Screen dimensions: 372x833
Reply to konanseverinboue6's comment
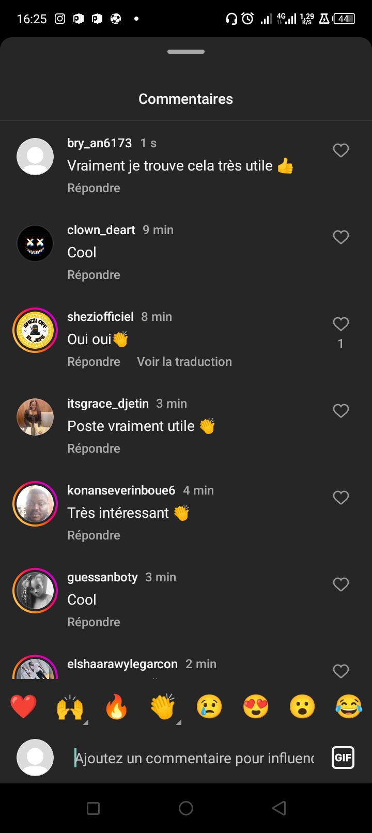94,535
